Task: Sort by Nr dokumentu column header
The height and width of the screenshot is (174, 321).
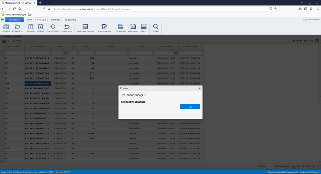Action: click(x=38, y=46)
